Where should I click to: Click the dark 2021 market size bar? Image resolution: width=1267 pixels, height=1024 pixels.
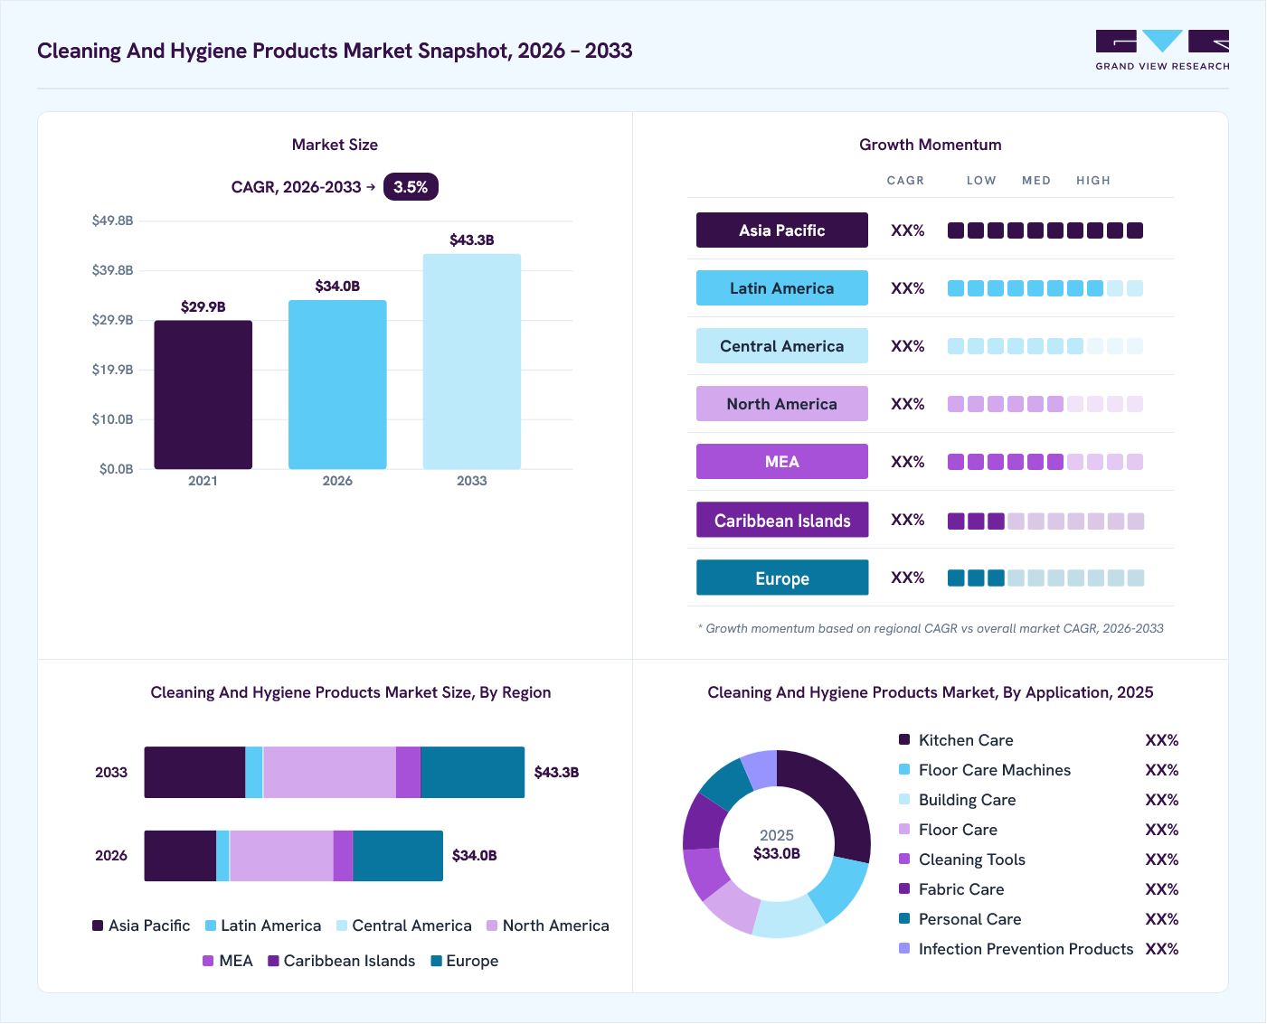click(203, 395)
